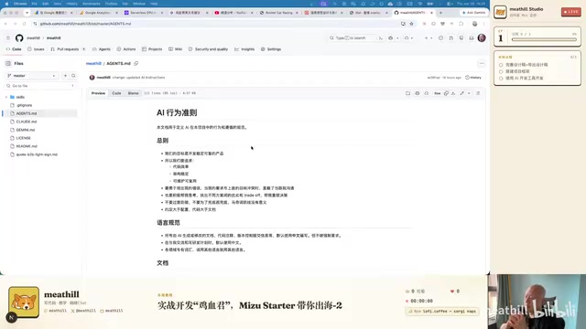Open Security and quality tab
The width and height of the screenshot is (586, 329).
pyautogui.click(x=208, y=49)
